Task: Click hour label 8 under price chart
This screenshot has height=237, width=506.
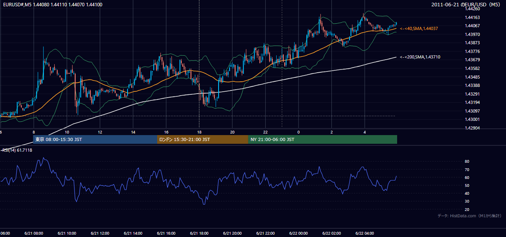Action: point(34,132)
